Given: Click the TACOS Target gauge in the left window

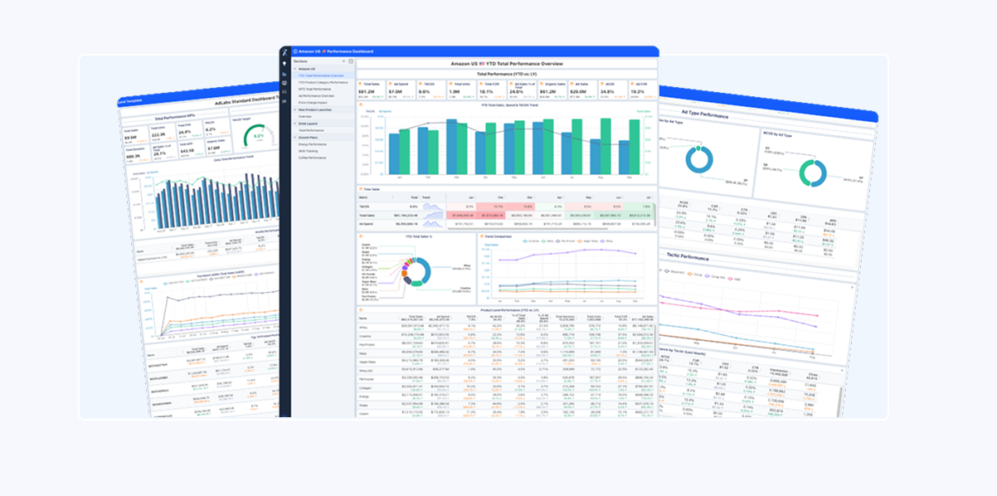Looking at the screenshot, I should [259, 135].
